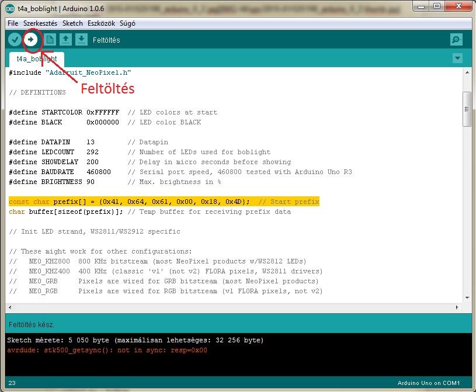Click the 'Sketch mérete: 5 050 byte' console line
Image resolution: width=476 pixels, height=392 pixels.
tap(135, 340)
